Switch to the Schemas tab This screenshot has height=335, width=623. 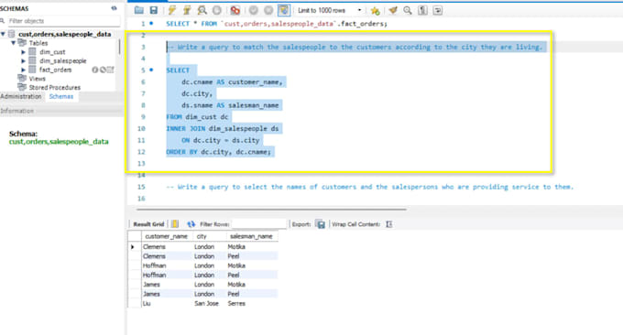pos(61,96)
